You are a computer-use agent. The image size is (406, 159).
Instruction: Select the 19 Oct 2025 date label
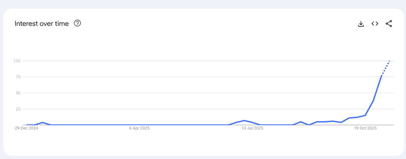coord(366,128)
